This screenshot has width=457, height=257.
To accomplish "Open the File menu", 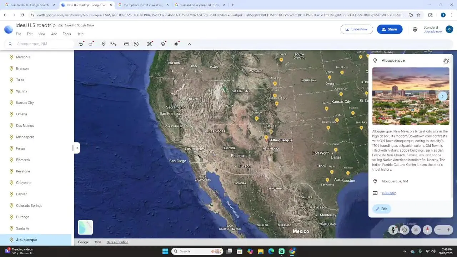I will tap(19, 34).
